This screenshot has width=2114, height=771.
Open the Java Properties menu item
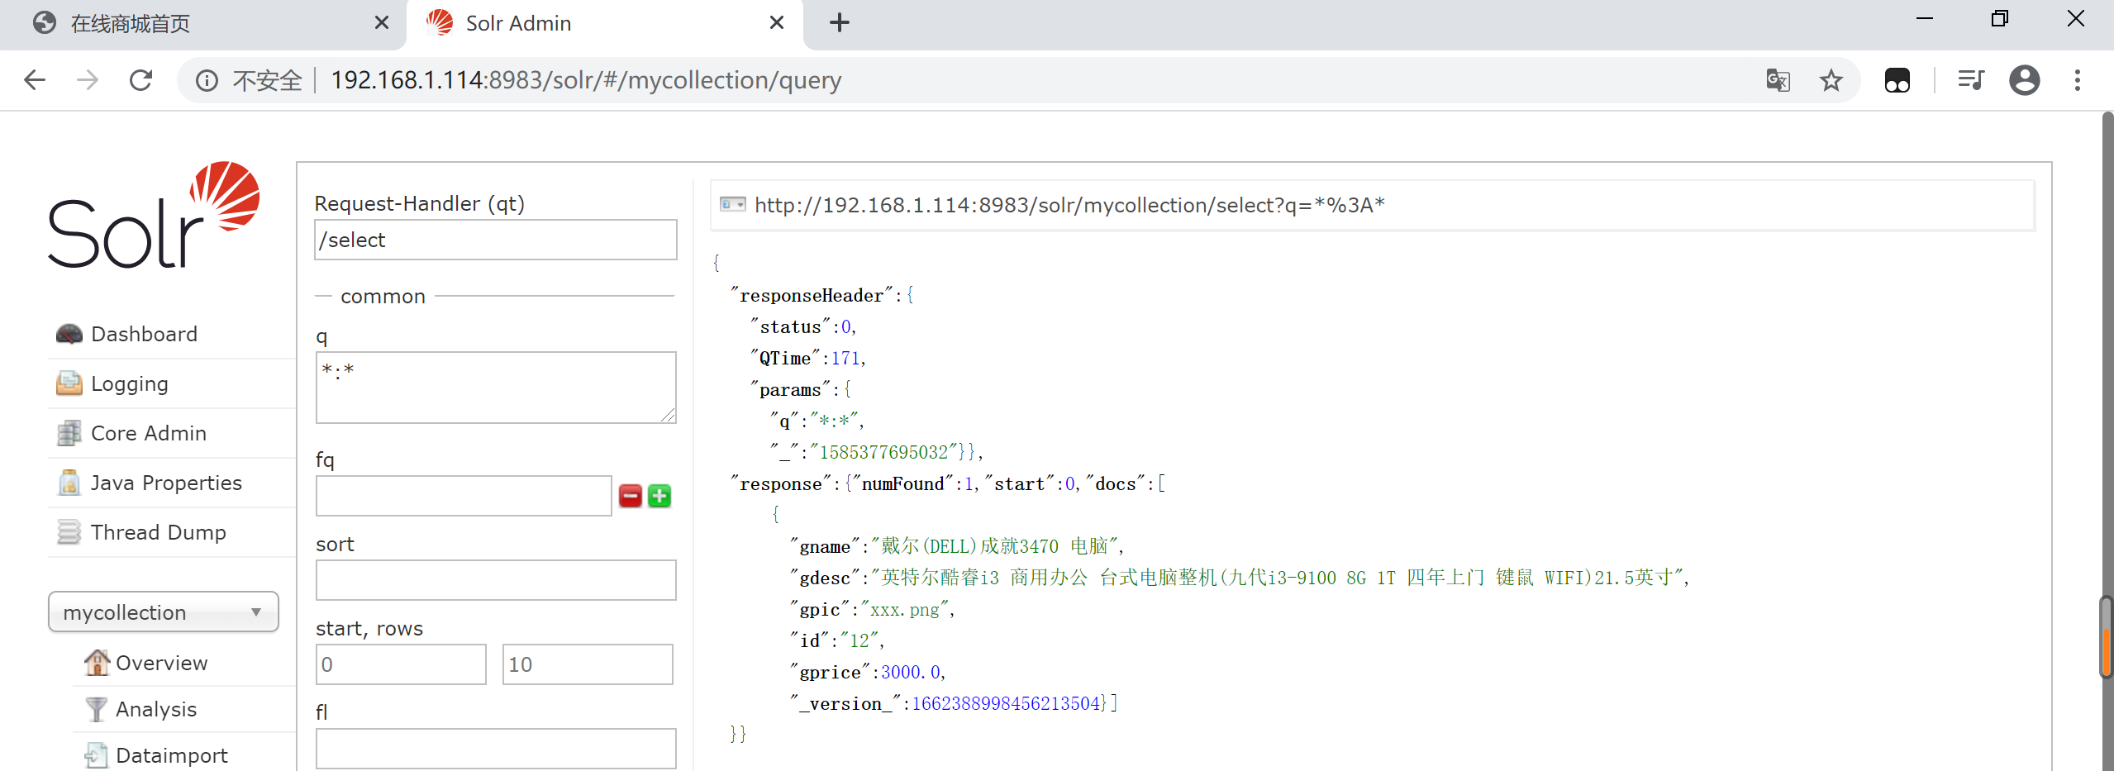[166, 483]
